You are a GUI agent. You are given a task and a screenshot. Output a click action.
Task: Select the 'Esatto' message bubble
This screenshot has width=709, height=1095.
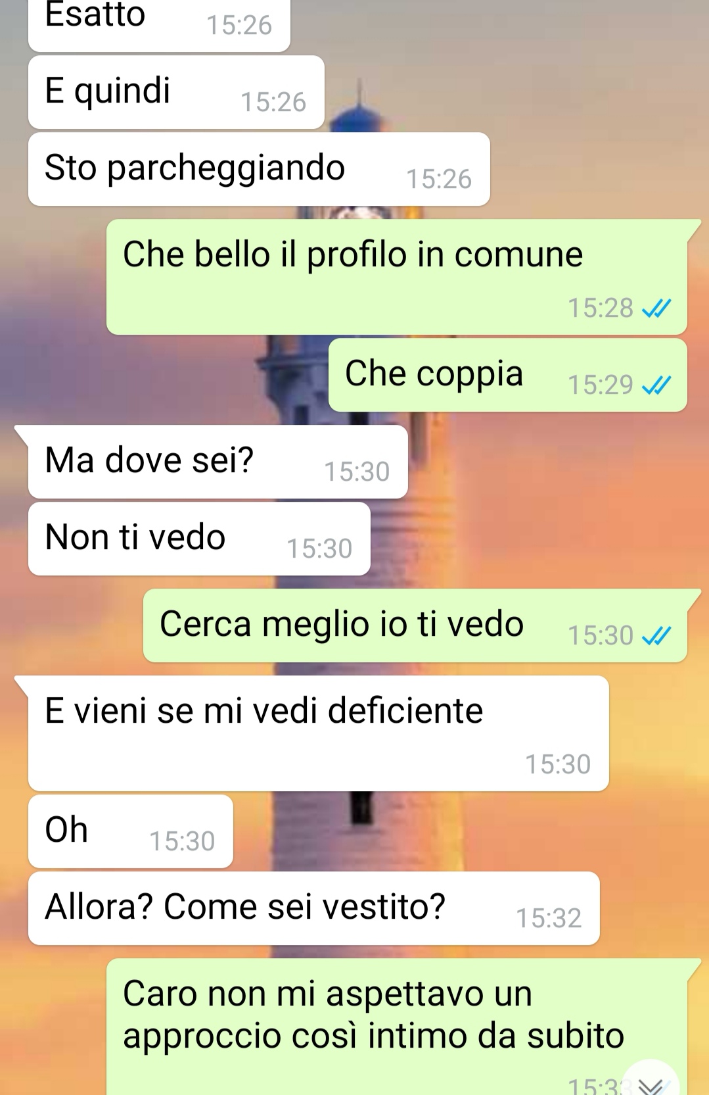(159, 23)
